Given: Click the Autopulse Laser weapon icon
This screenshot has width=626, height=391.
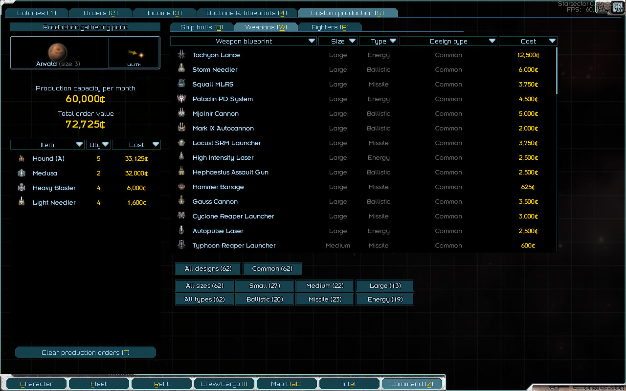Looking at the screenshot, I should [x=181, y=231].
